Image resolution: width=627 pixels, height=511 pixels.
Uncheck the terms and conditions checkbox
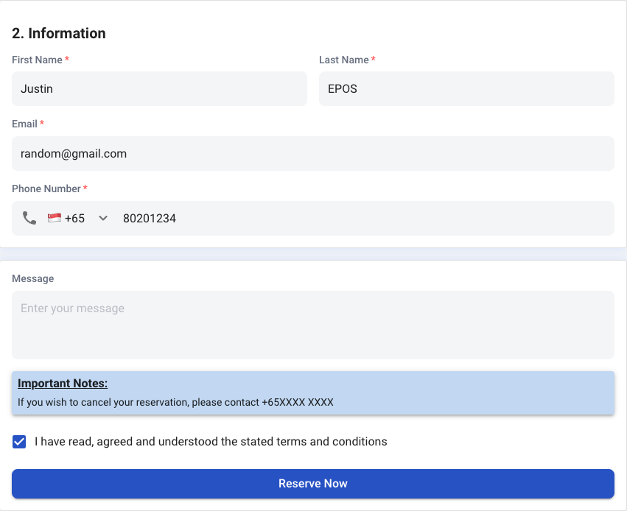[19, 442]
